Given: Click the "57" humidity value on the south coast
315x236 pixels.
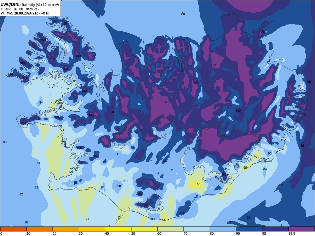Looking at the screenshot, I should click(163, 220).
